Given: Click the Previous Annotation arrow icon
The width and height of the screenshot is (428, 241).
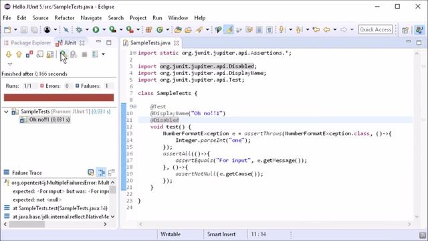Looking at the screenshot, I should [299, 29].
